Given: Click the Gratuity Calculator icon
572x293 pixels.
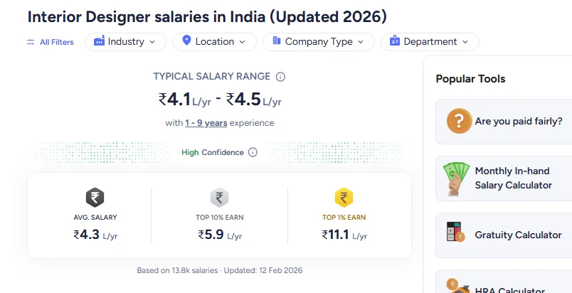Looking at the screenshot, I should 456,234.
